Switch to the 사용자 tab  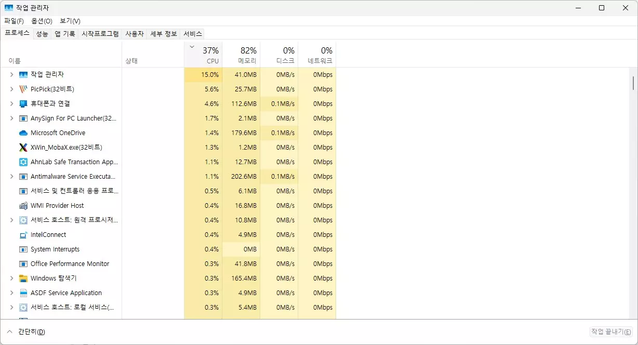point(134,34)
